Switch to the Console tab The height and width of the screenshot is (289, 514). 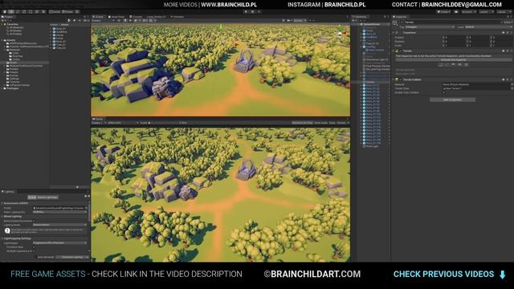click(136, 17)
